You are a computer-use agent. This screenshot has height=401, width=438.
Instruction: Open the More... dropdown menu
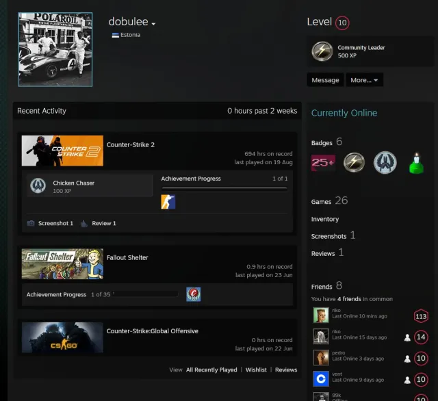coord(364,80)
